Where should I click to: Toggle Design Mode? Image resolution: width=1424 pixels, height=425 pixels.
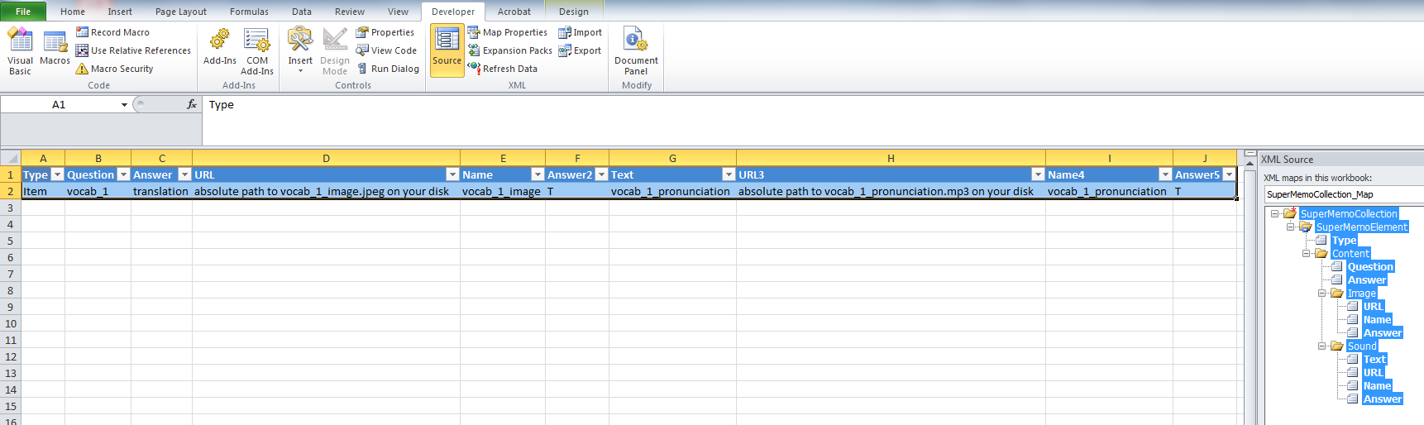click(335, 50)
